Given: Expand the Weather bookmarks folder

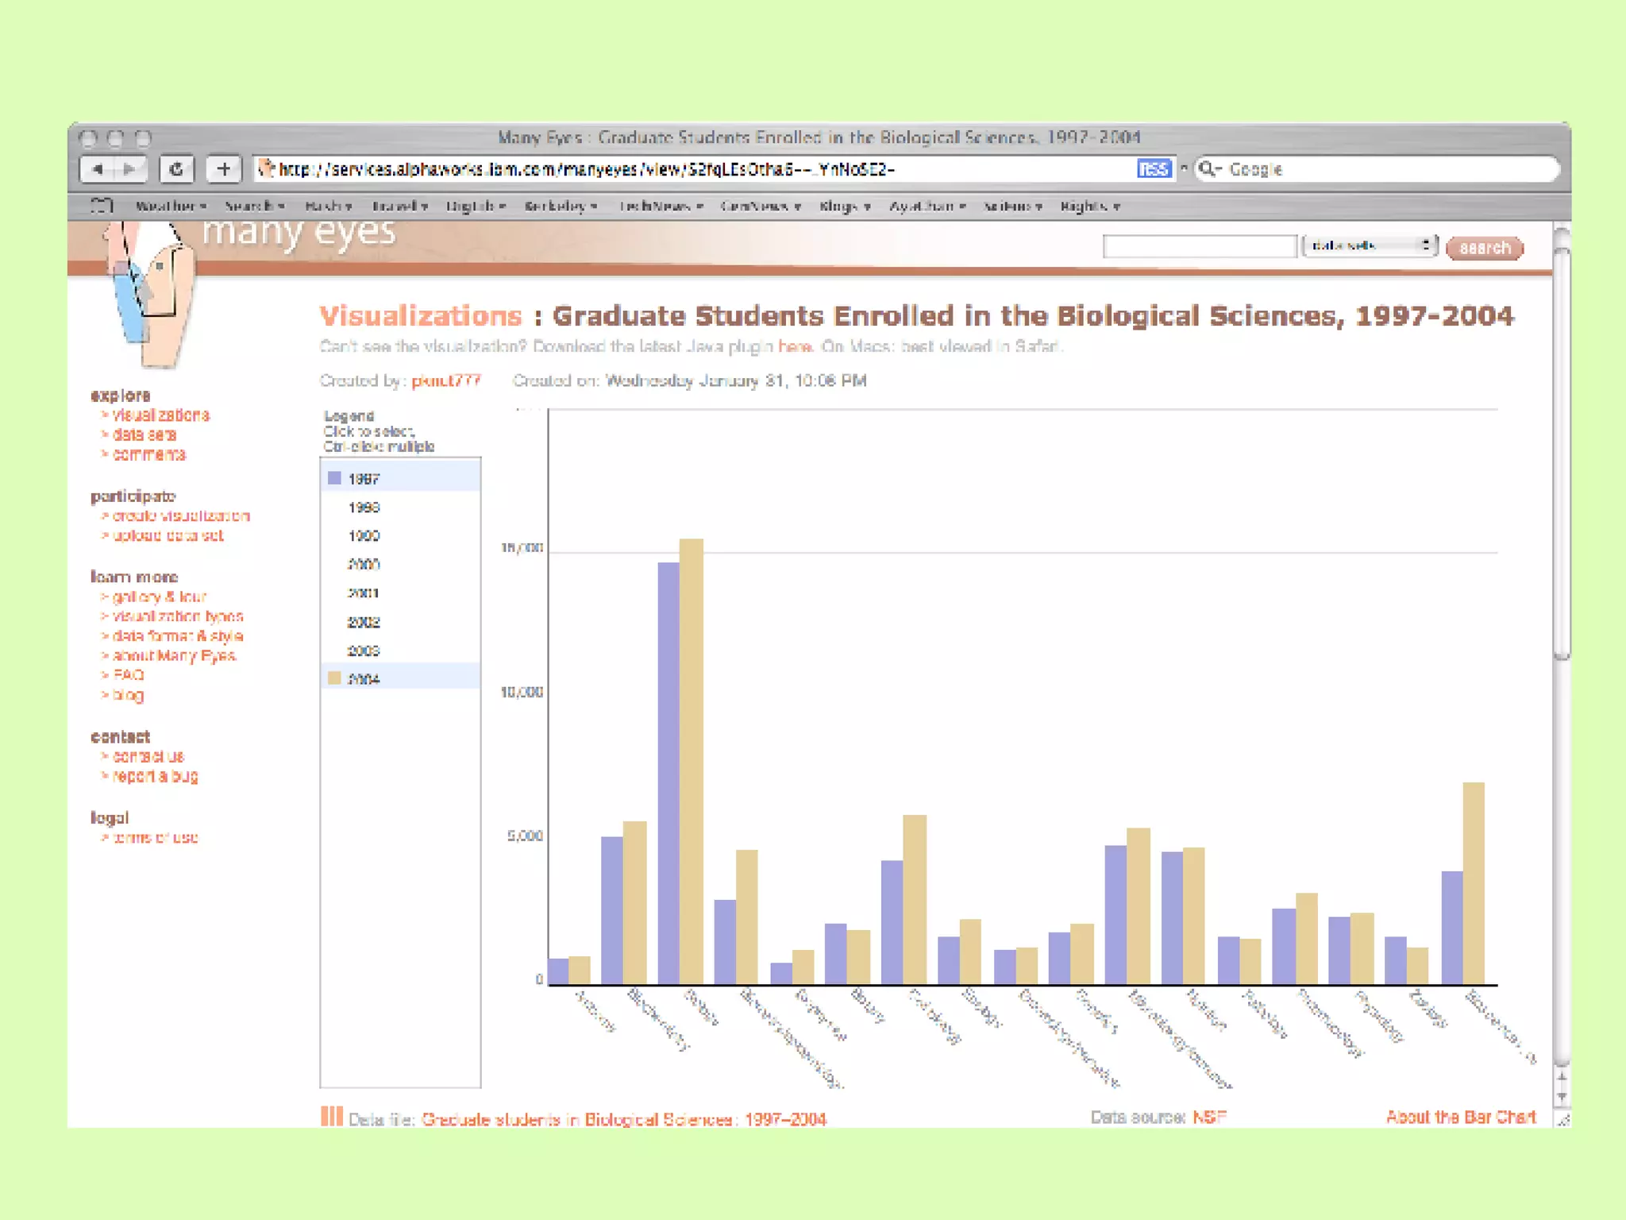Looking at the screenshot, I should pos(171,206).
